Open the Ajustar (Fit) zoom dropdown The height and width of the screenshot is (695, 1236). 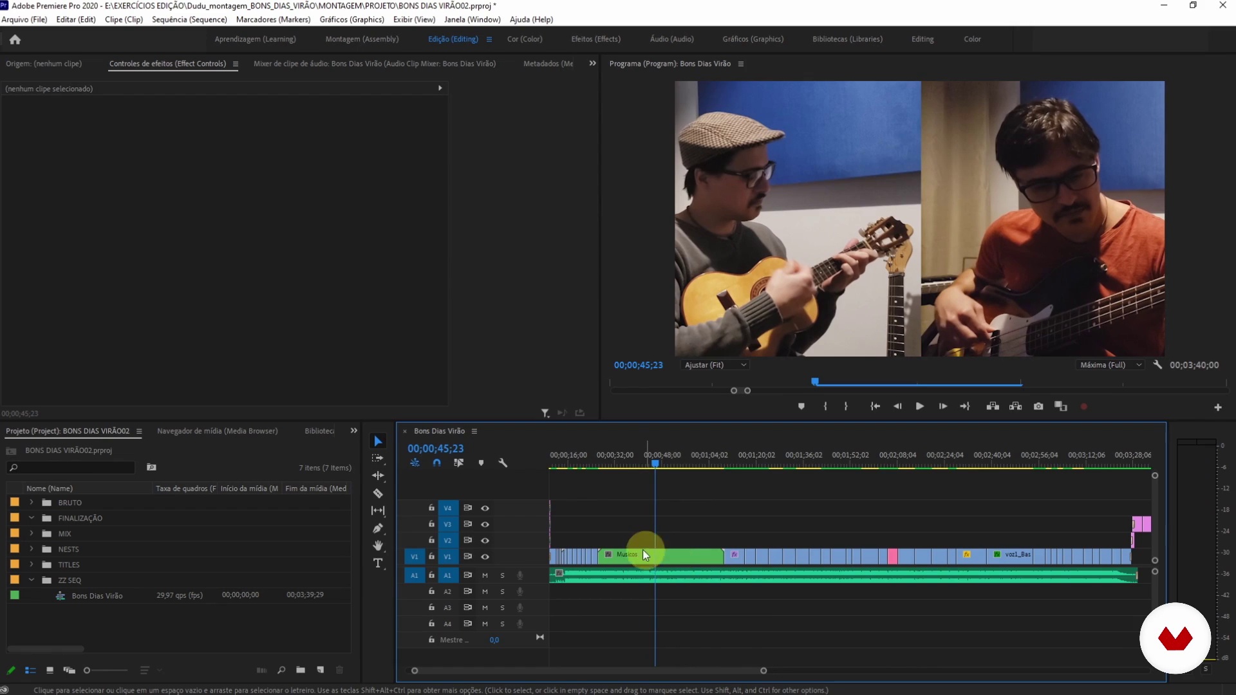(715, 365)
